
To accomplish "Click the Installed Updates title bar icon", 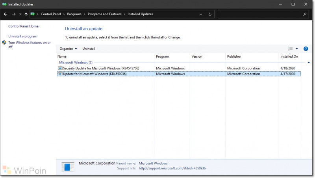I will point(4,4).
